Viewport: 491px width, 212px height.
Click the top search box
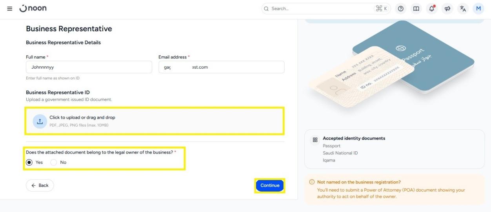(x=326, y=9)
